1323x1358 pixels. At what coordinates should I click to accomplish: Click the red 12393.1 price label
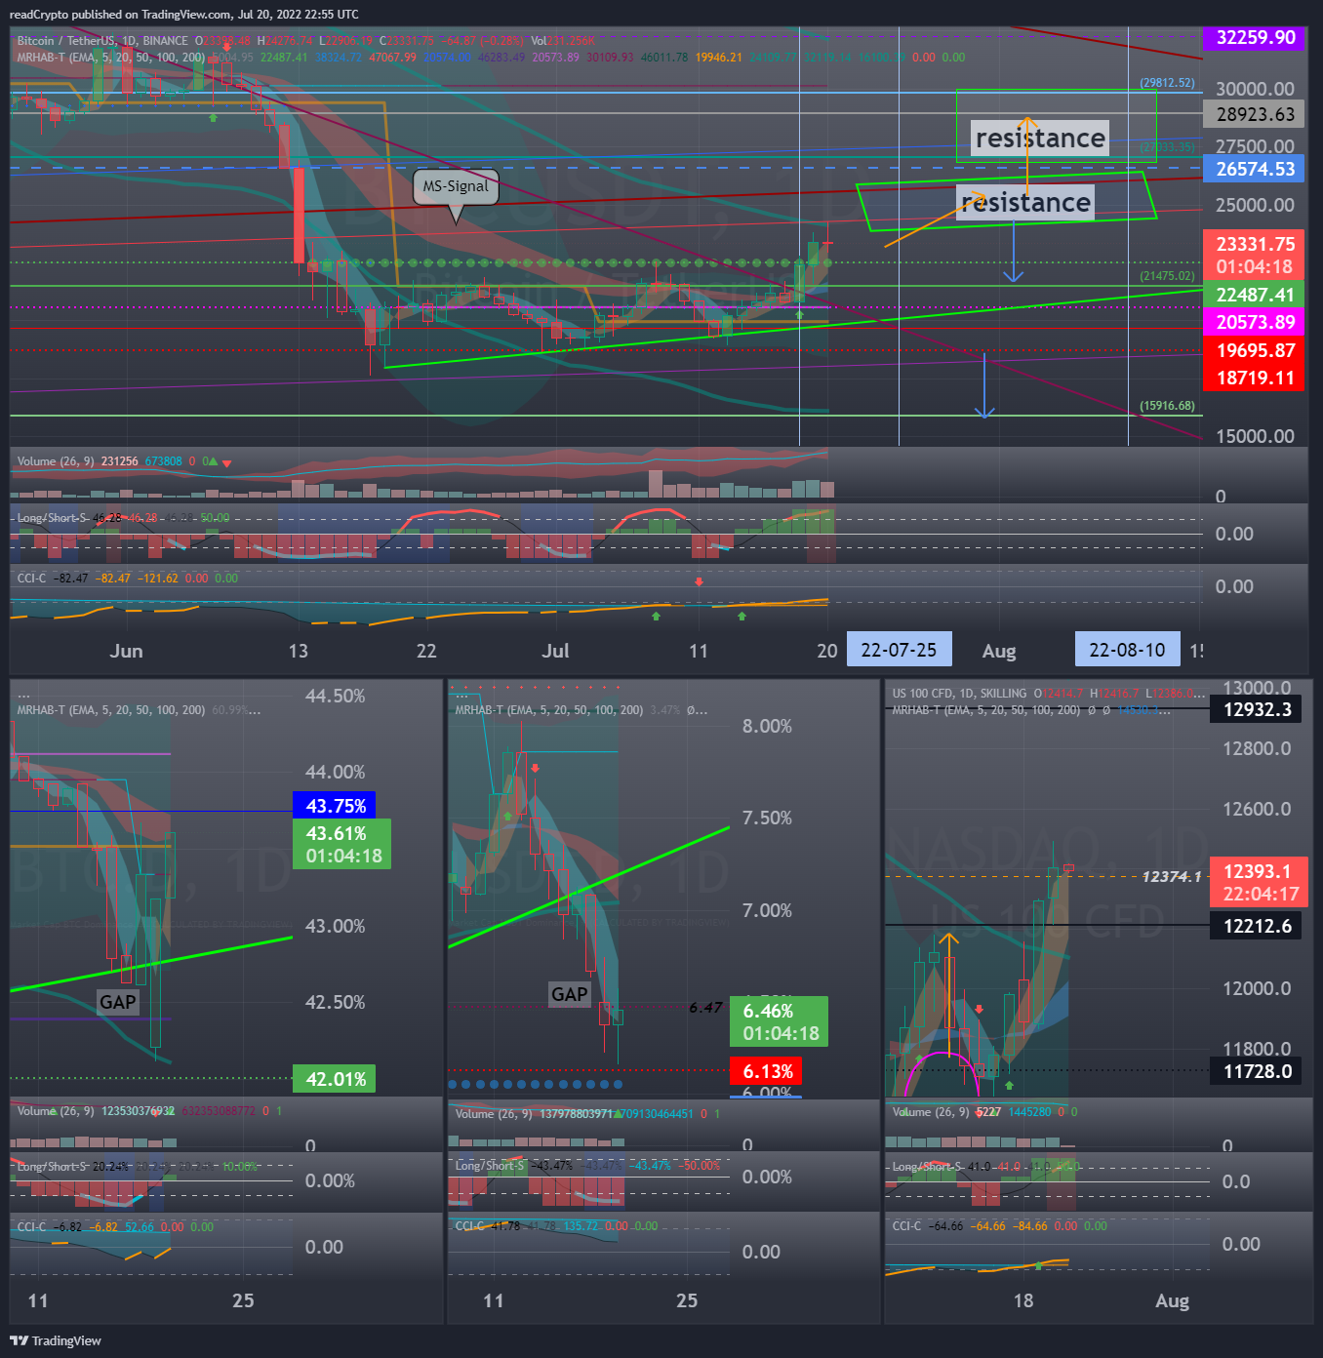(x=1259, y=882)
